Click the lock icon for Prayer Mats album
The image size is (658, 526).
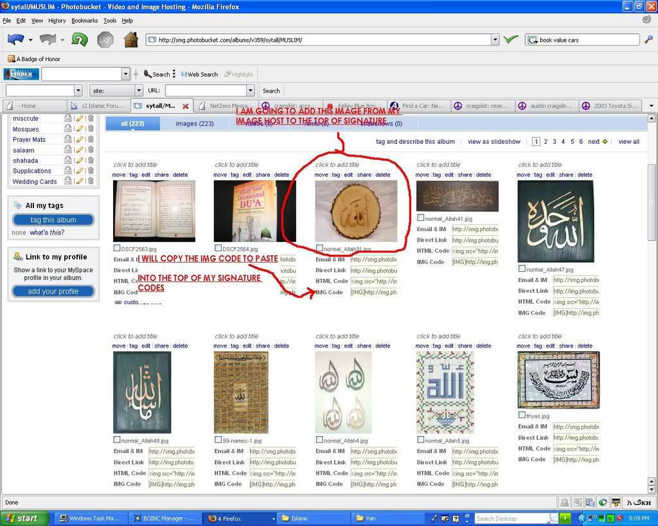[67, 139]
